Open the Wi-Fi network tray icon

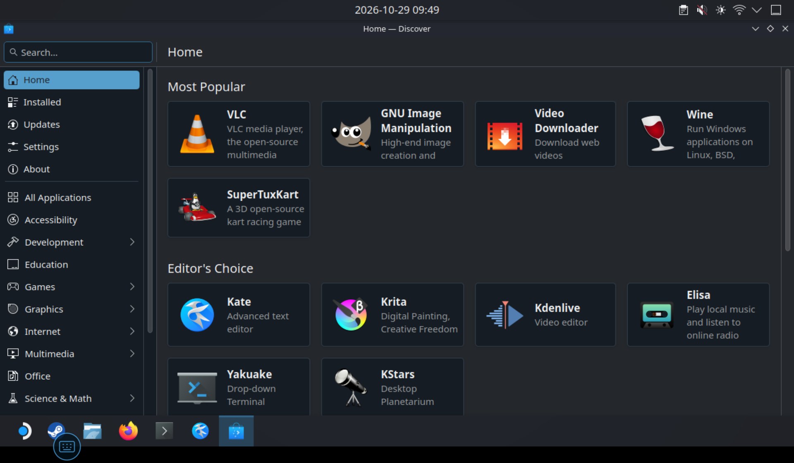click(739, 10)
